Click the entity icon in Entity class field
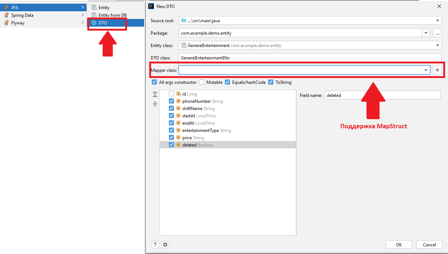This screenshot has width=448, height=254. coord(184,46)
